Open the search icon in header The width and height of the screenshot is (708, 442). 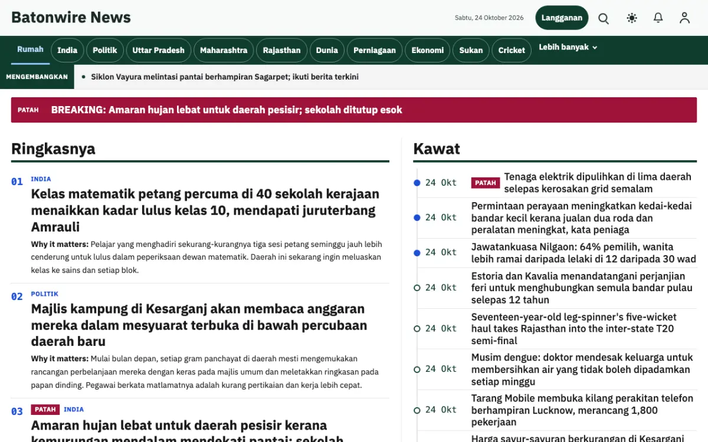(604, 18)
